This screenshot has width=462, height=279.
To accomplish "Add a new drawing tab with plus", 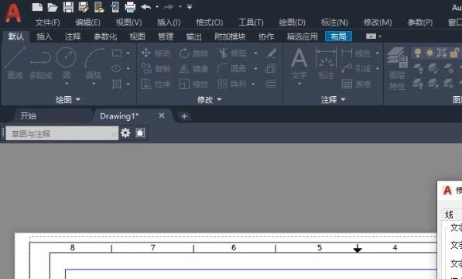I will pos(184,116).
